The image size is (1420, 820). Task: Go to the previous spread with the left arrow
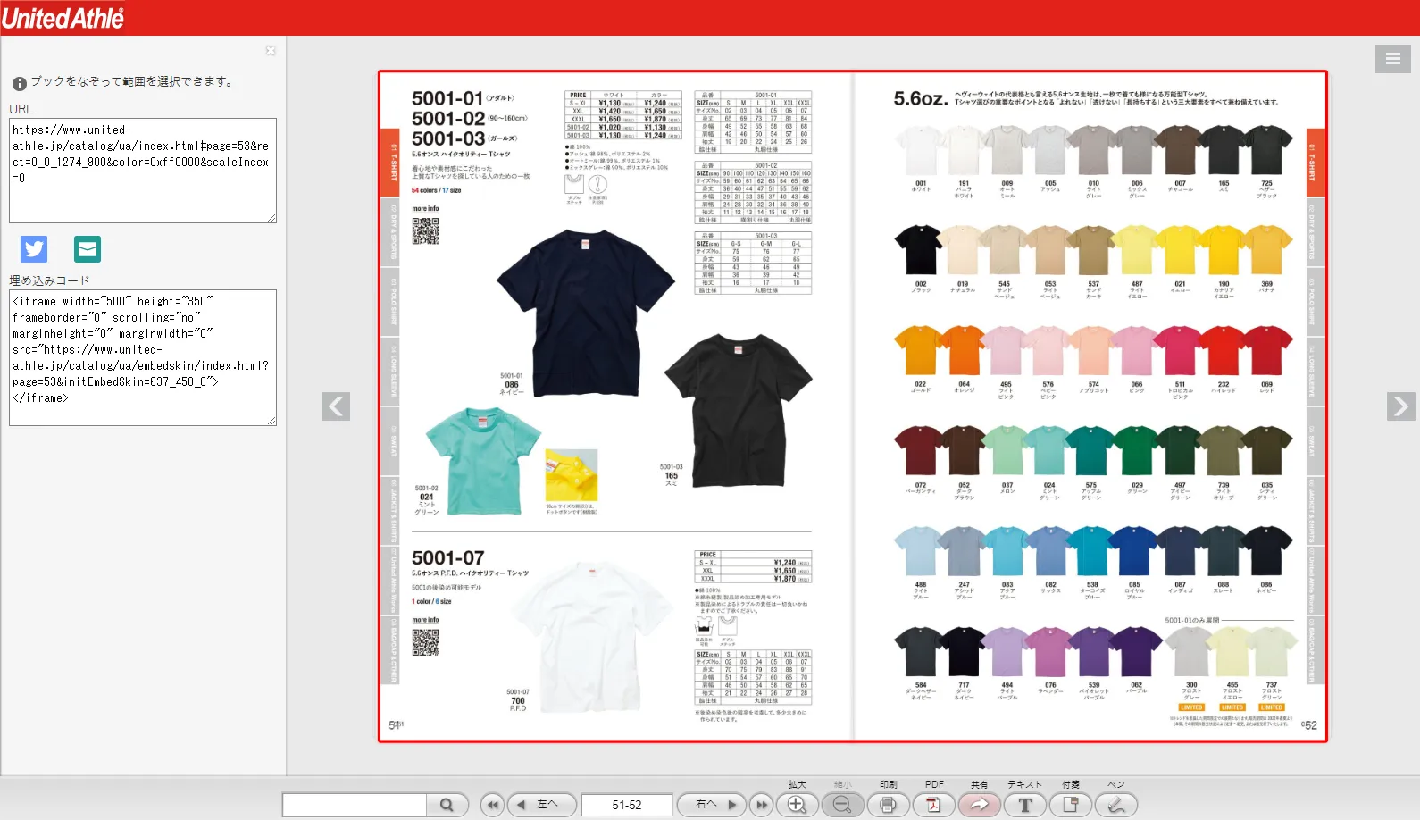336,406
